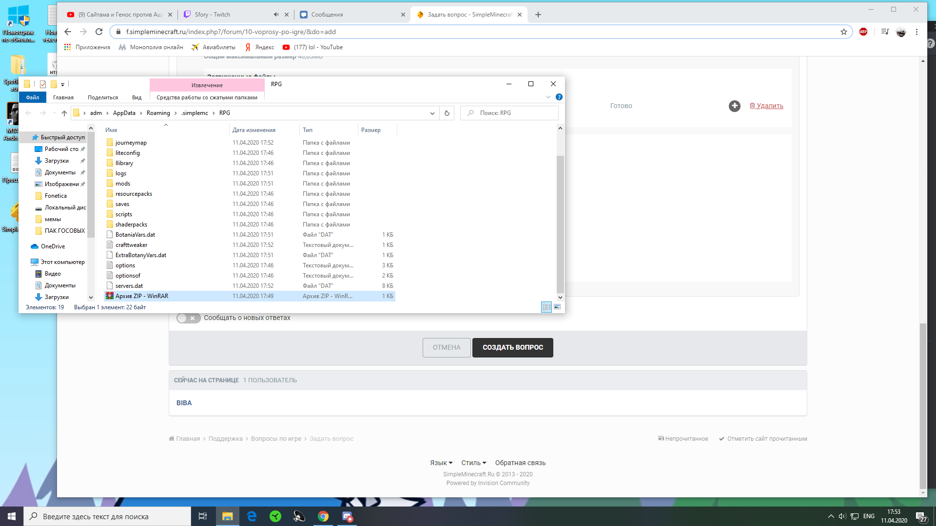The image size is (936, 526).
Task: Click the Explorer file list scrollbar
Action: pyautogui.click(x=560, y=224)
